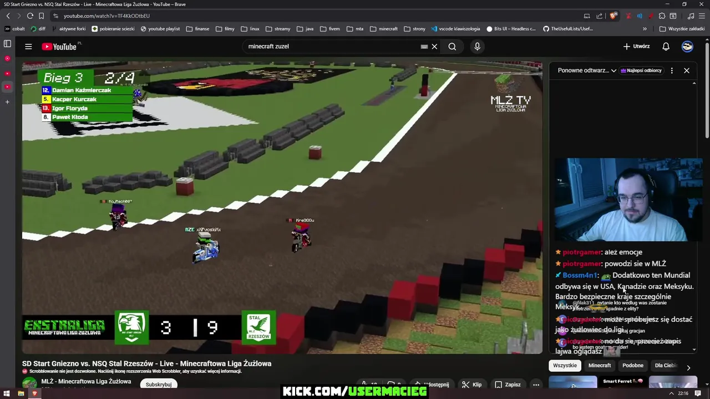Viewport: 710px width, 399px height.
Task: Open the 'vscode klawiszologia' bookmark
Action: click(455, 29)
